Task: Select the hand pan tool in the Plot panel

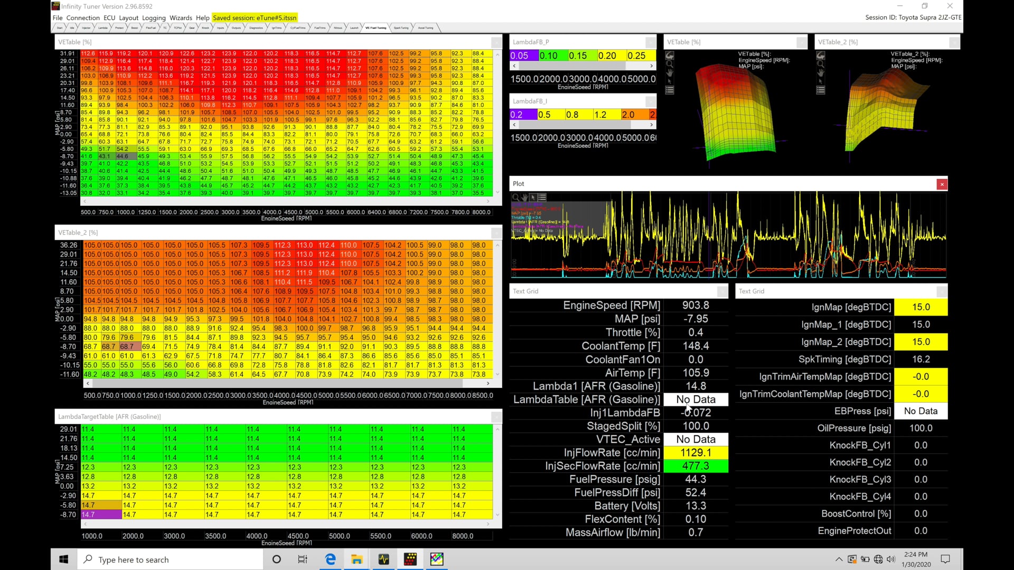Action: pyautogui.click(x=524, y=197)
